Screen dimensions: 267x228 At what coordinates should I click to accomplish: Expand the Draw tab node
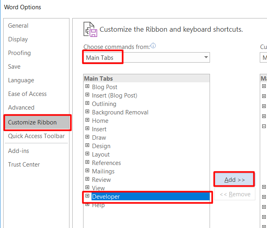point(88,137)
